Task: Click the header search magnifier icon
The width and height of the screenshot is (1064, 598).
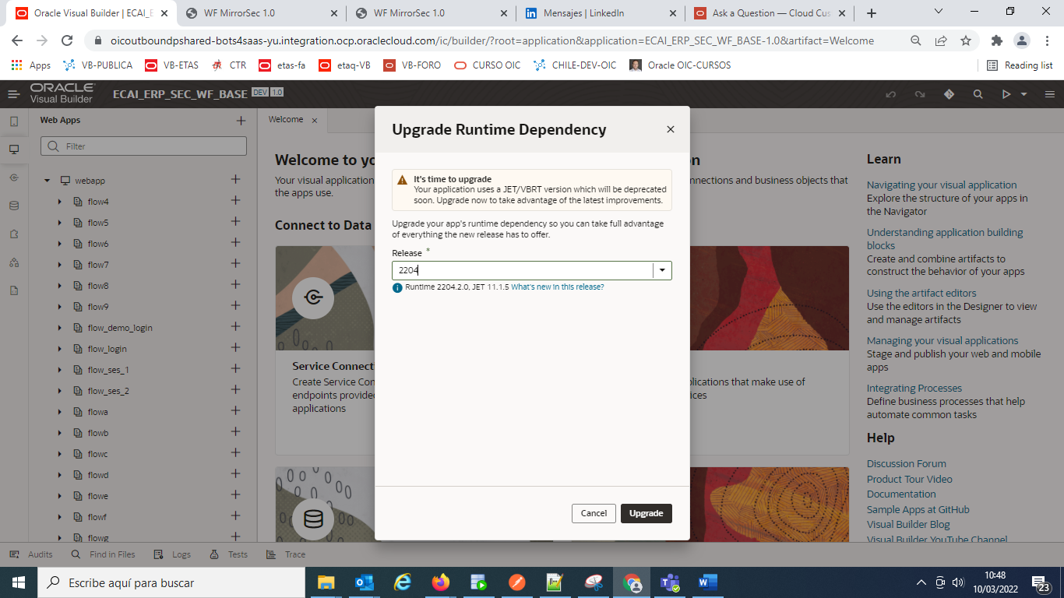Action: point(978,94)
